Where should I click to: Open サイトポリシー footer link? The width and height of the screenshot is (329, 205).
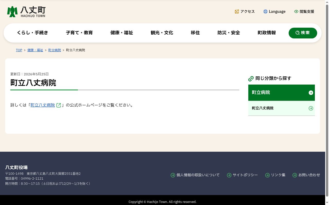(245, 175)
